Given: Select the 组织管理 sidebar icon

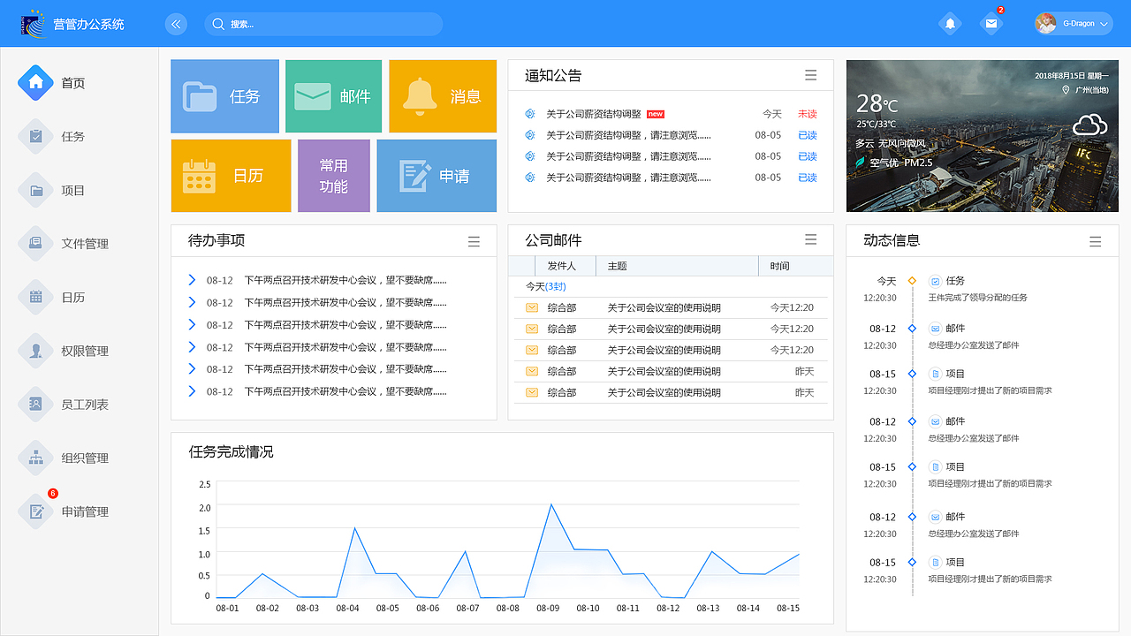Looking at the screenshot, I should point(35,458).
